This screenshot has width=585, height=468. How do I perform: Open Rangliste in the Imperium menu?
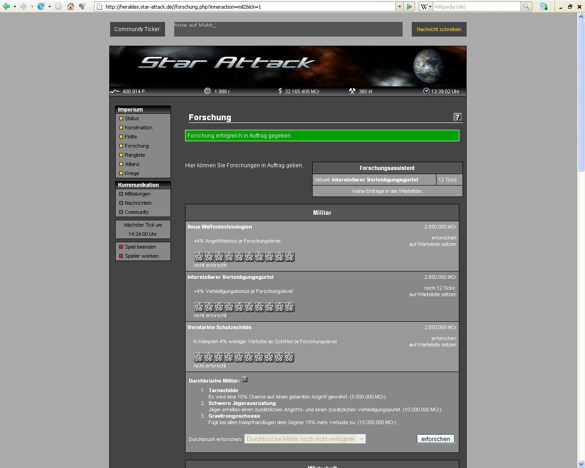135,155
